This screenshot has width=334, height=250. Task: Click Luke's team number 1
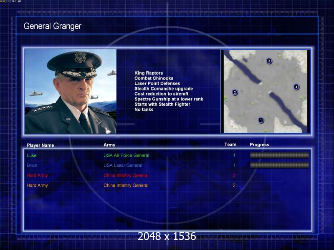[x=234, y=155]
